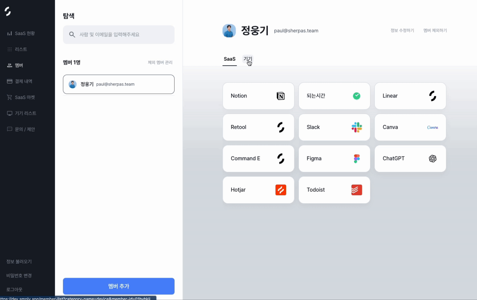477x300 pixels.
Task: Click the 기기 리스트 monitor icon
Action: 10,113
